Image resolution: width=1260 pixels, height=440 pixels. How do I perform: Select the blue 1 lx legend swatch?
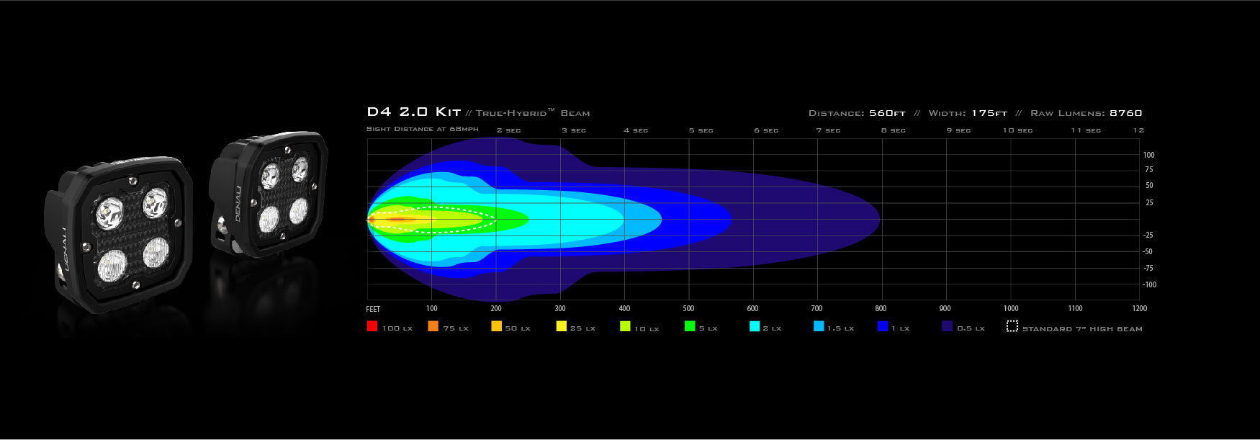pyautogui.click(x=883, y=326)
